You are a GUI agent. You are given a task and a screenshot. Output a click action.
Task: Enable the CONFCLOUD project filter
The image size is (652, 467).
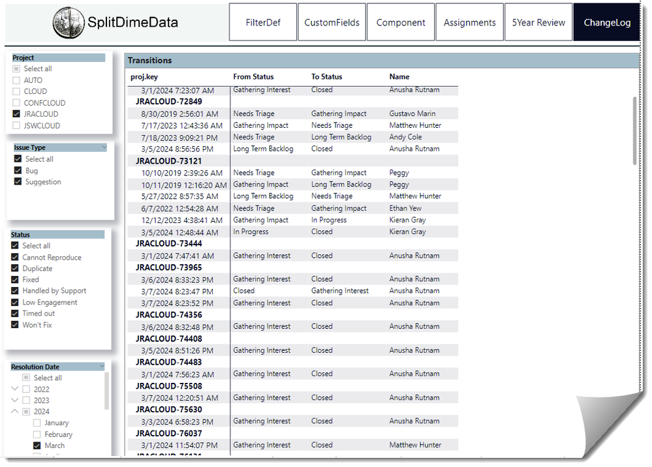click(x=16, y=102)
